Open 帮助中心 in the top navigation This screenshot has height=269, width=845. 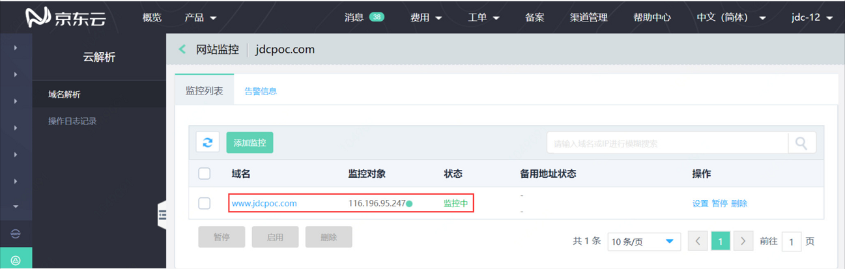(652, 18)
